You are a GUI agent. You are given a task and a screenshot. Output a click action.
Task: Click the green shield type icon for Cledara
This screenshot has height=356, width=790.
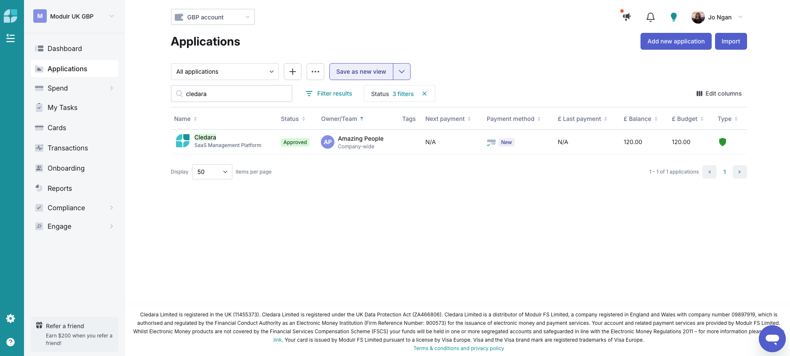pyautogui.click(x=723, y=142)
